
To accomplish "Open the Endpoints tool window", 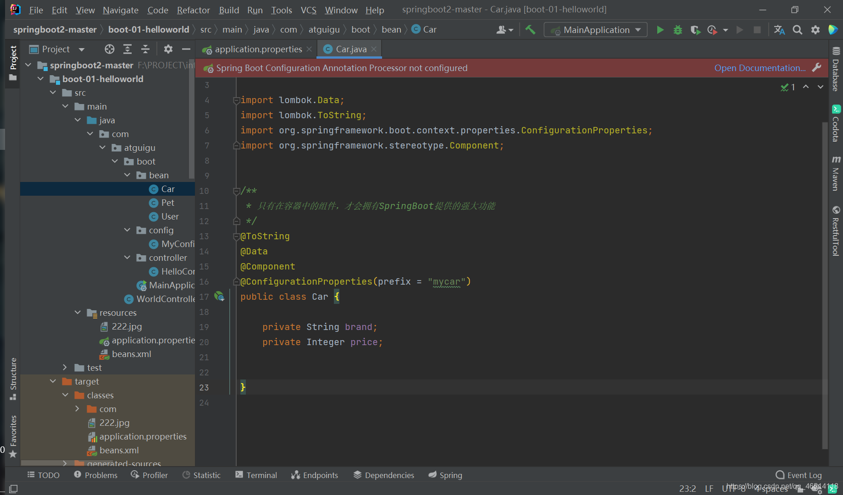I will coord(315,475).
